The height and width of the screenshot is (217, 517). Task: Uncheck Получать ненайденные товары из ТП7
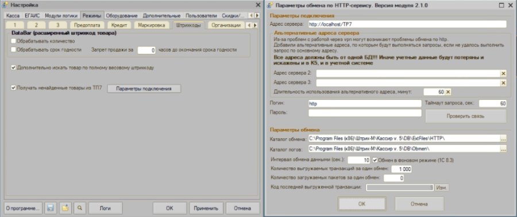(14, 88)
